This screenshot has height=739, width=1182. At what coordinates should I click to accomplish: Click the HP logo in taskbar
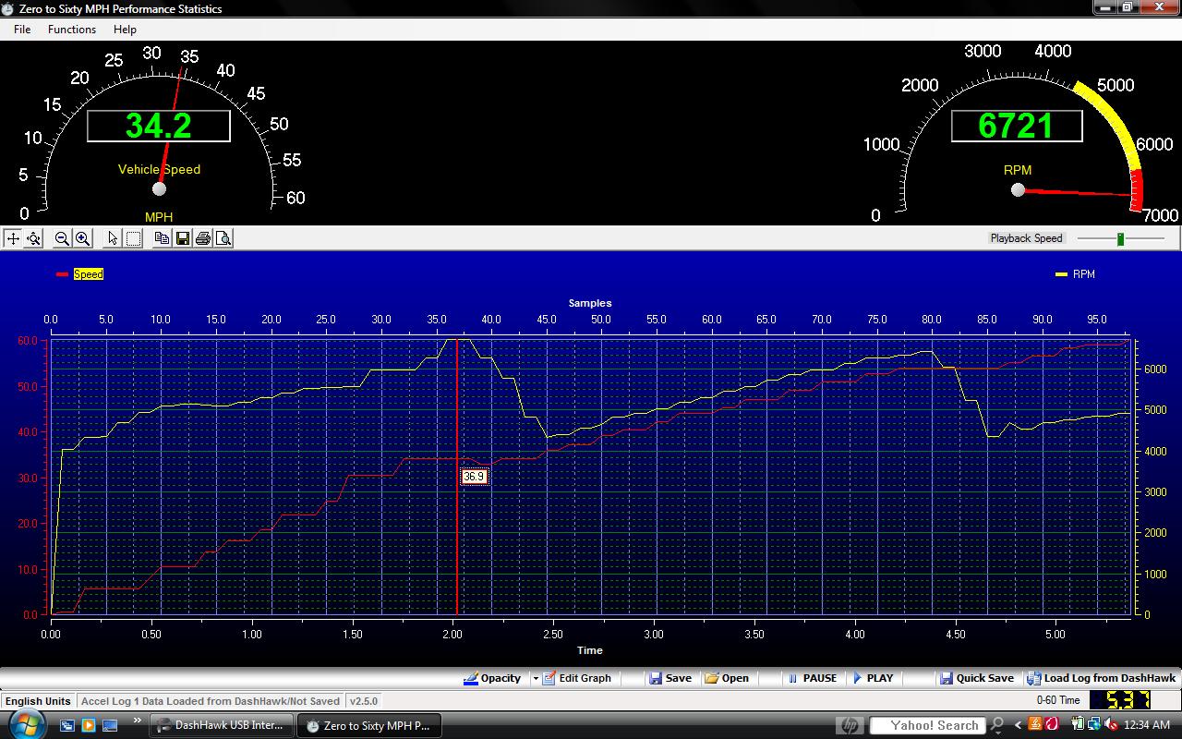click(x=850, y=725)
